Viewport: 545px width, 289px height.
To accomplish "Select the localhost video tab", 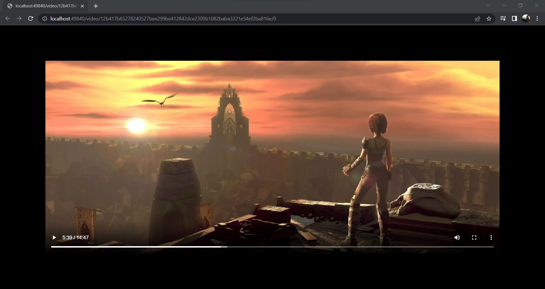I will tap(45, 6).
